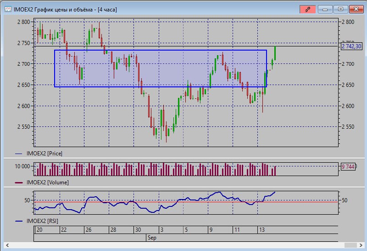
Task: Click the date label 9 on time axis
Action: (x=211, y=230)
